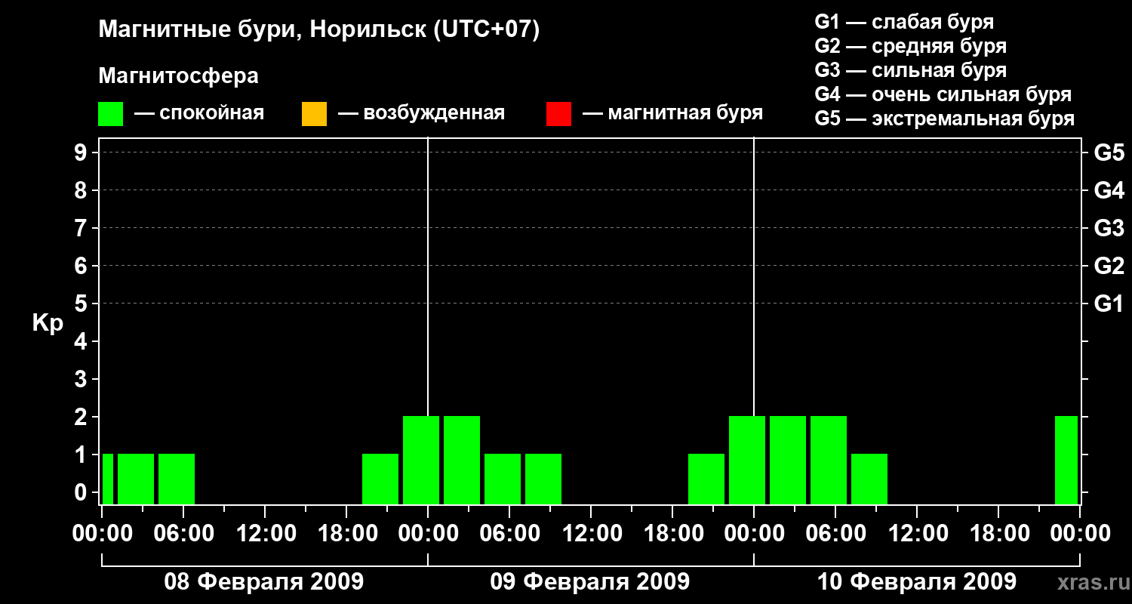1132x604 pixels.
Task: Click the right-axis 'G1' label
Action: click(x=1109, y=304)
